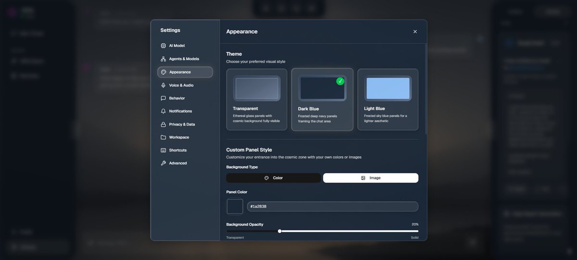Open the Agents & Models section

(x=185, y=59)
